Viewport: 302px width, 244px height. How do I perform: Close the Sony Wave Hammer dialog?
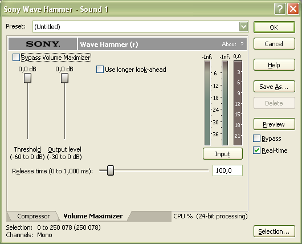pyautogui.click(x=293, y=9)
